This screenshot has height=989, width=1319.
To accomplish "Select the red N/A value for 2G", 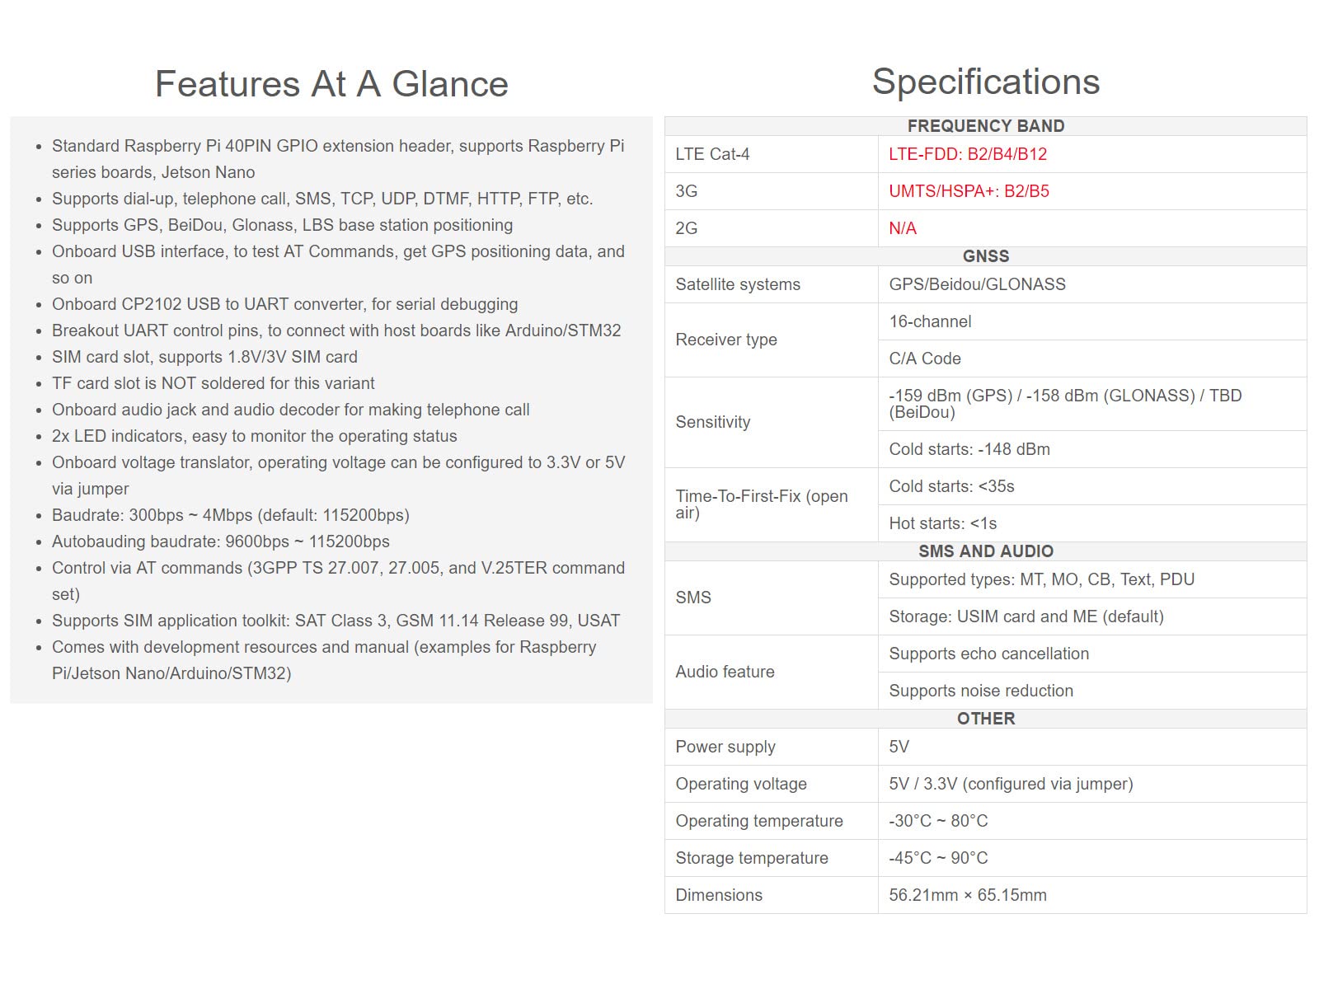I will pyautogui.click(x=903, y=228).
